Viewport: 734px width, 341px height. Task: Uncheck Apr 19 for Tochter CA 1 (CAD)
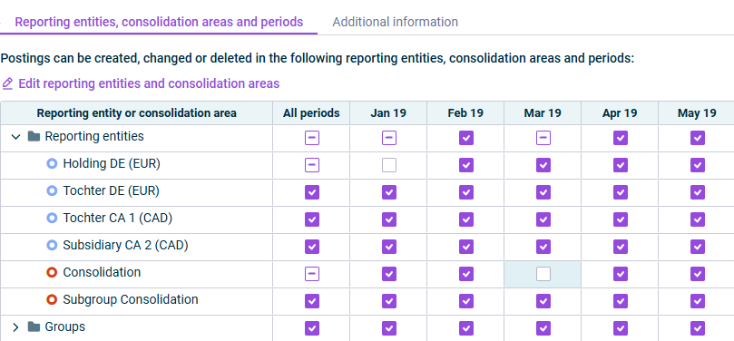pyautogui.click(x=621, y=219)
